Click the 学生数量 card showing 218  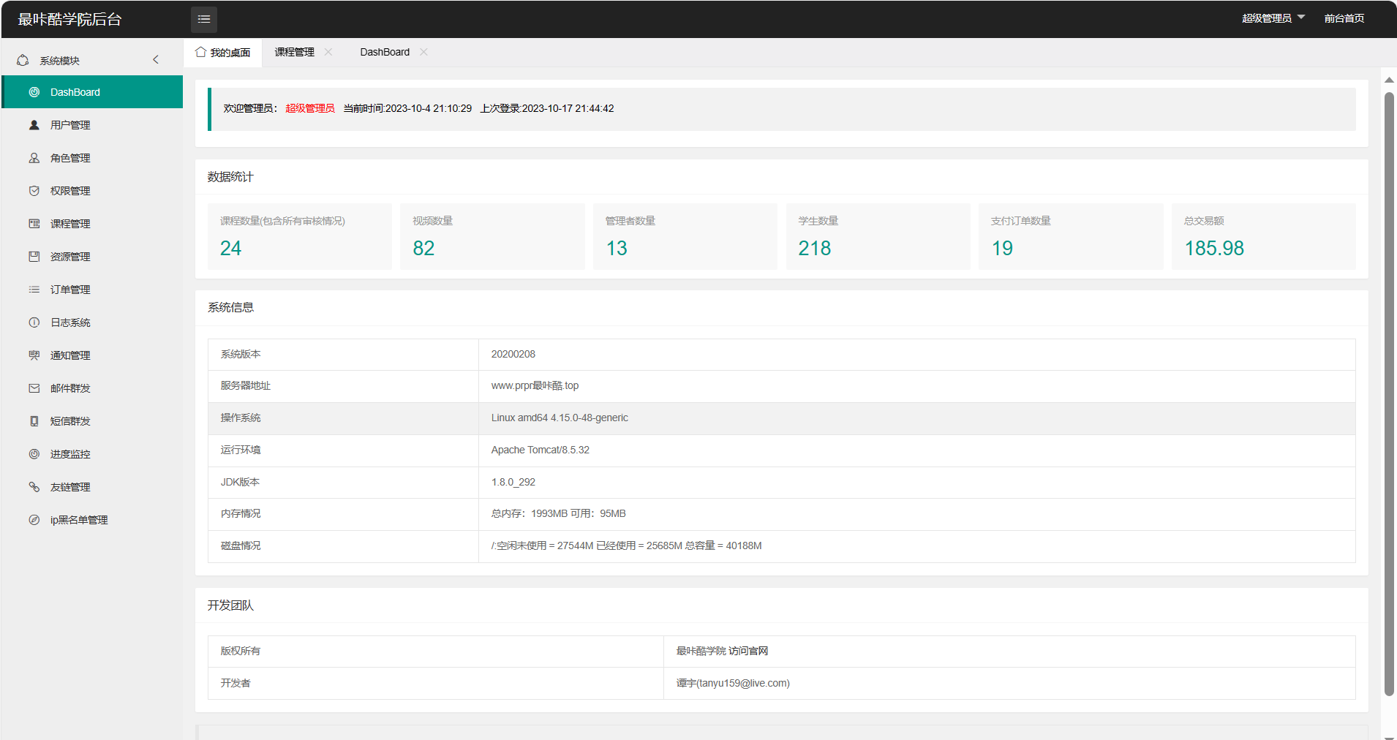coord(878,237)
